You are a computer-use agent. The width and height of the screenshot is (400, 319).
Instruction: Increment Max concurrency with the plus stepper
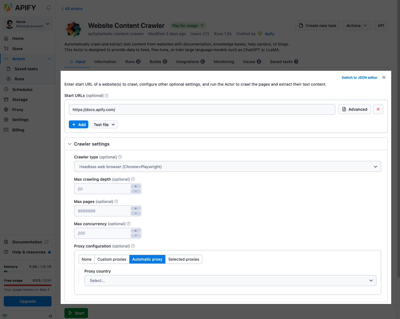(135, 231)
